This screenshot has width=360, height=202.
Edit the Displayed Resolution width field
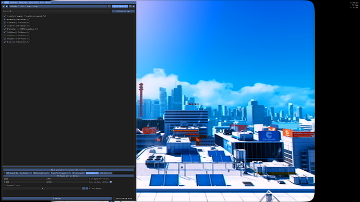24,179
